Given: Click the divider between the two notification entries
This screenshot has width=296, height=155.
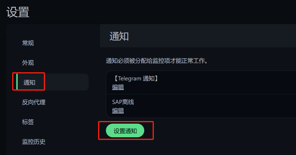Looking at the screenshot, I should pos(200,94).
